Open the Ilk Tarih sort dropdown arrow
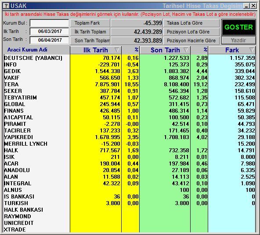Image resolution: width=260 pixels, height=235 pixels. tap(117, 50)
